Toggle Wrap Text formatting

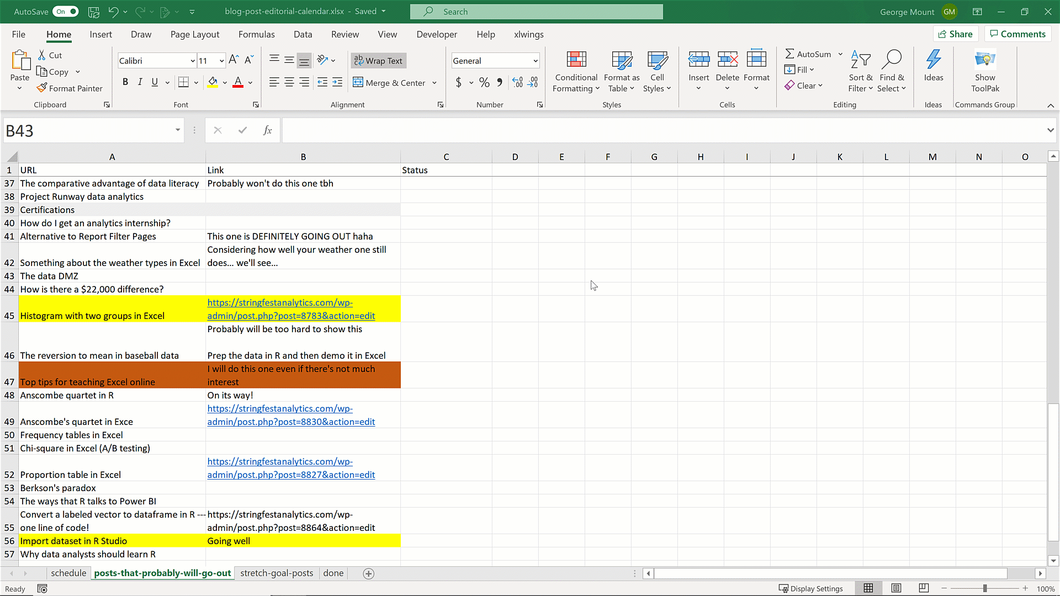[x=379, y=61]
